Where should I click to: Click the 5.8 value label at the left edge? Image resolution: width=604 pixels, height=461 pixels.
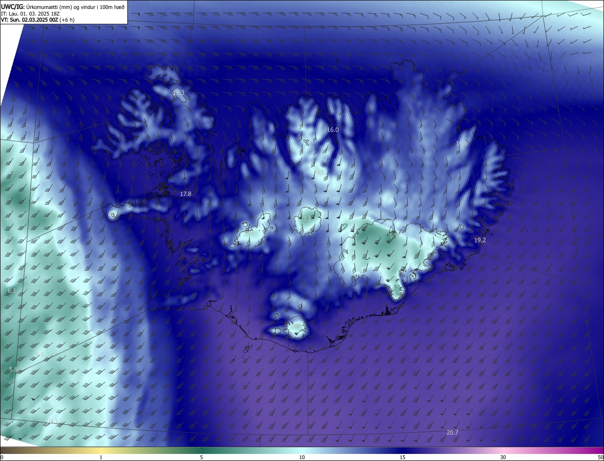(x=13, y=370)
